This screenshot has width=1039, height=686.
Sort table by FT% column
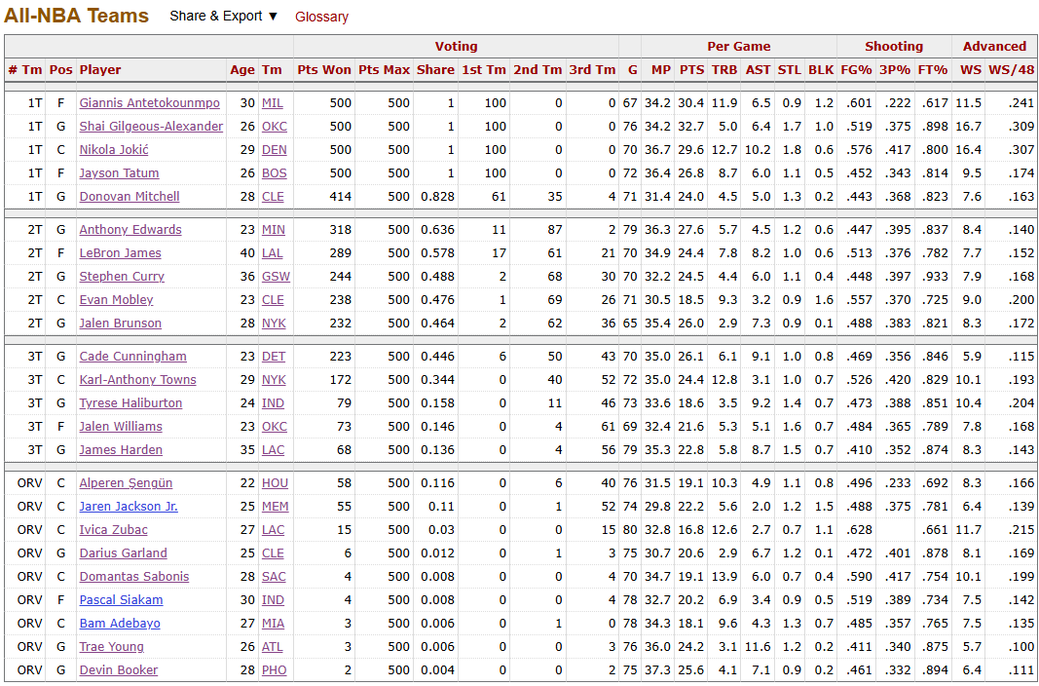click(x=933, y=69)
